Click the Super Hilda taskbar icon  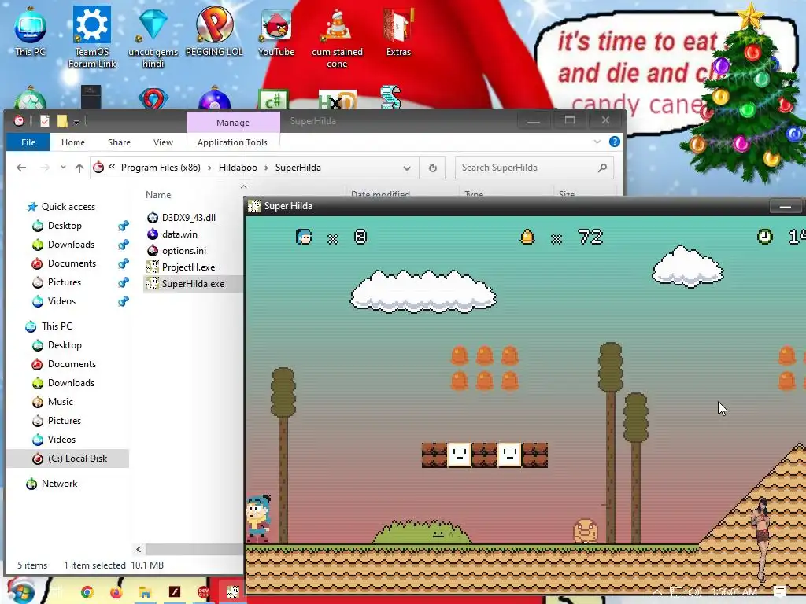click(233, 591)
